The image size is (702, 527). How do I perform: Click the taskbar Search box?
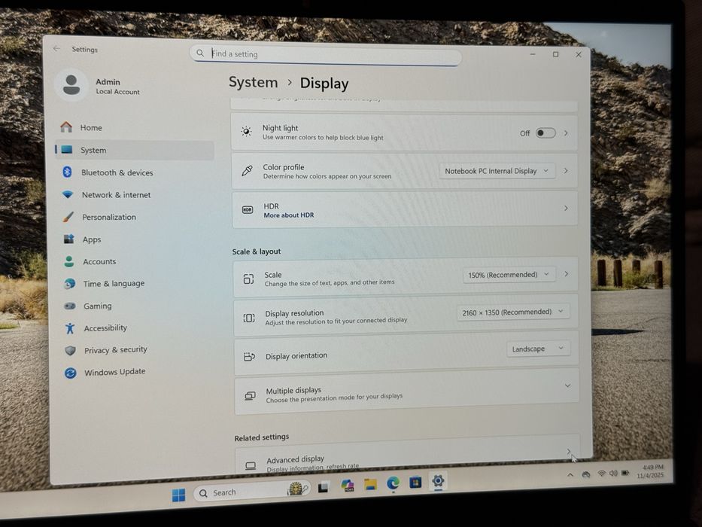pyautogui.click(x=251, y=492)
